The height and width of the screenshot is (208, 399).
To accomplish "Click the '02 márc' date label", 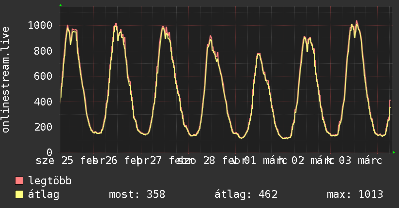I will (313, 160).
